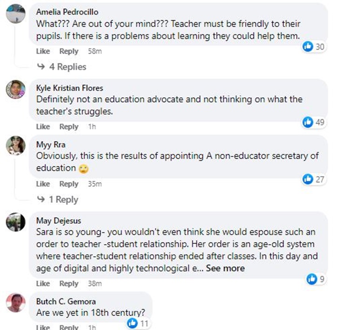The width and height of the screenshot is (349, 330).
Task: Open Kyle Kristian Flores's profile avatar
Action: point(15,89)
